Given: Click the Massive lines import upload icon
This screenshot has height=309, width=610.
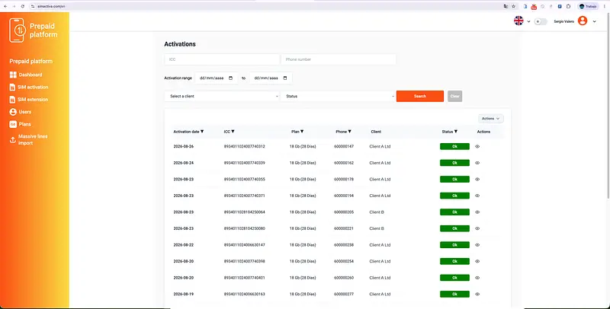Looking at the screenshot, I should click(13, 140).
